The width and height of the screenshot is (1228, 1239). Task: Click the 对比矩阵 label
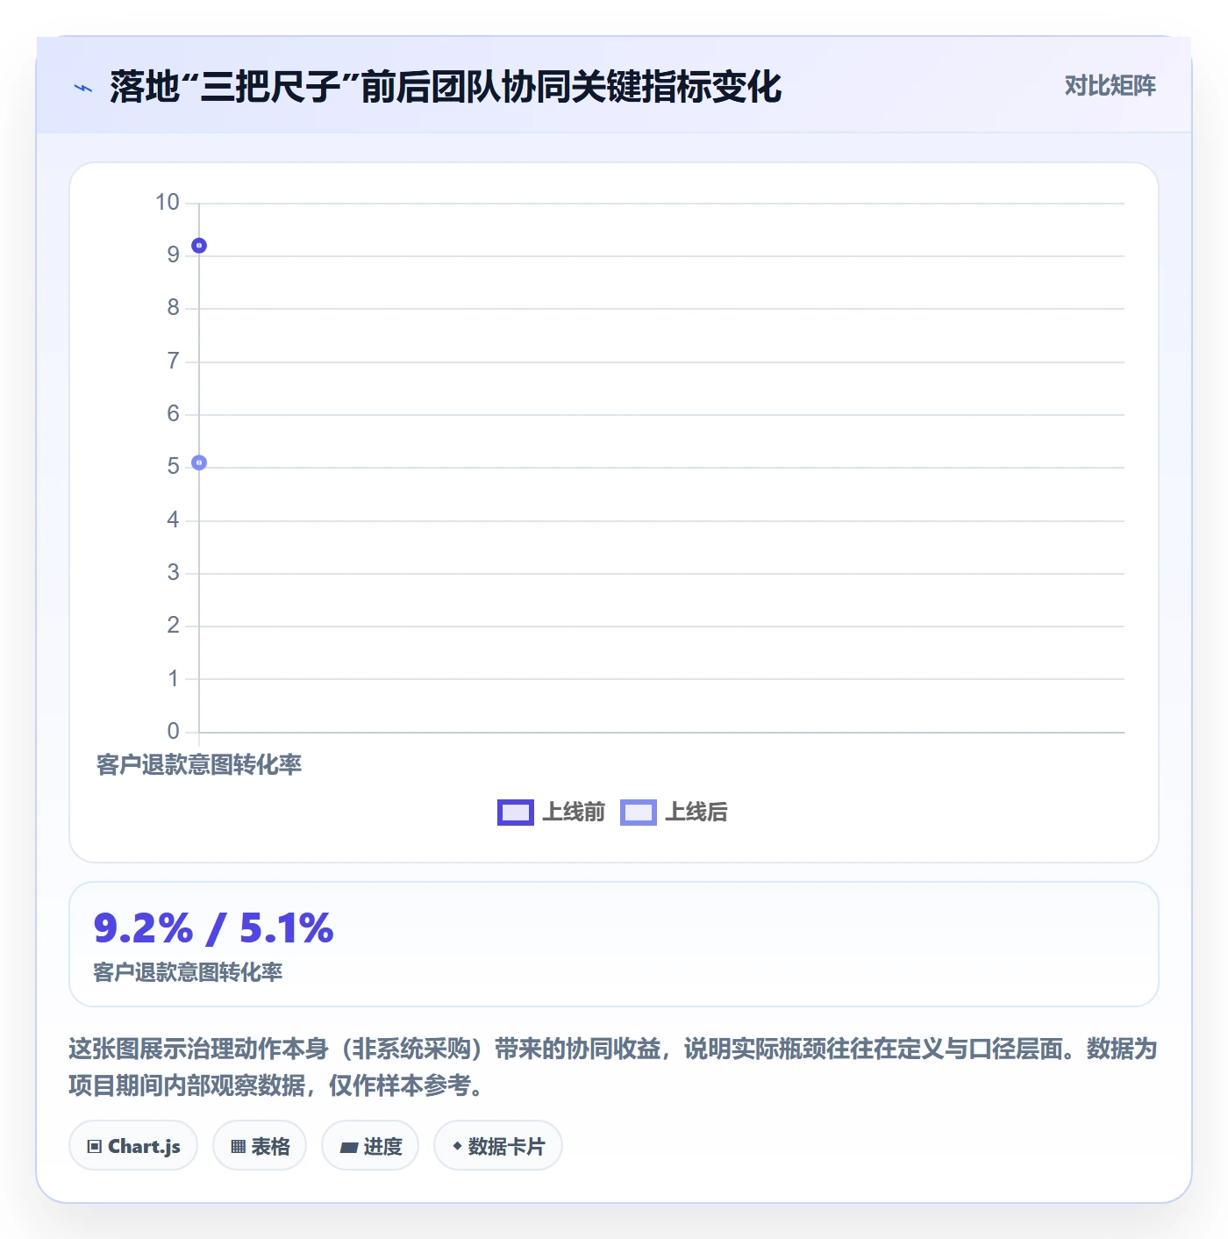click(x=1110, y=86)
